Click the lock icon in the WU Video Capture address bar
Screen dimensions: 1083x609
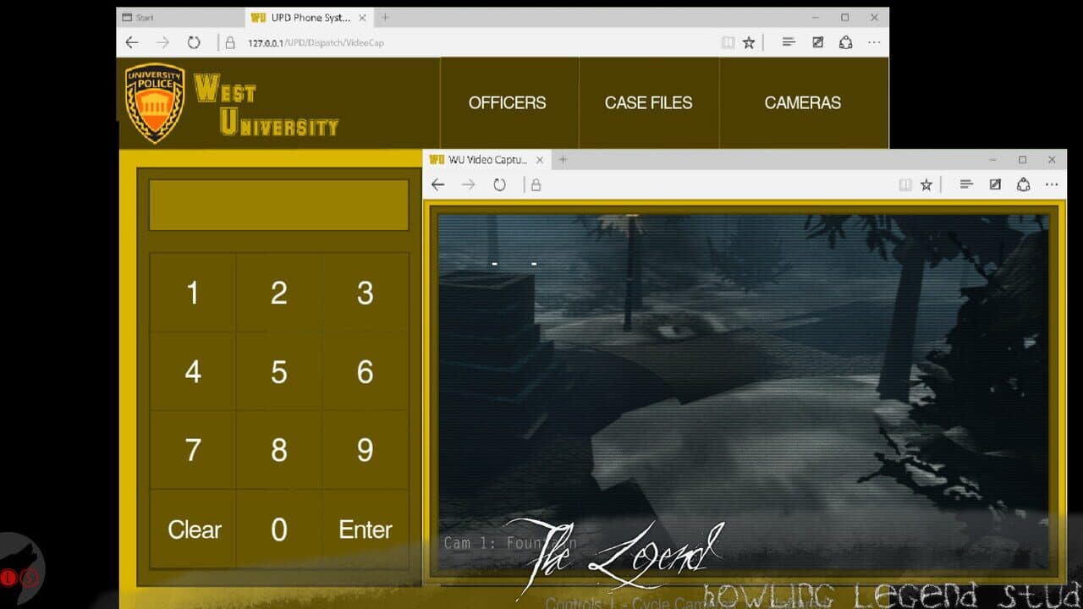(536, 184)
